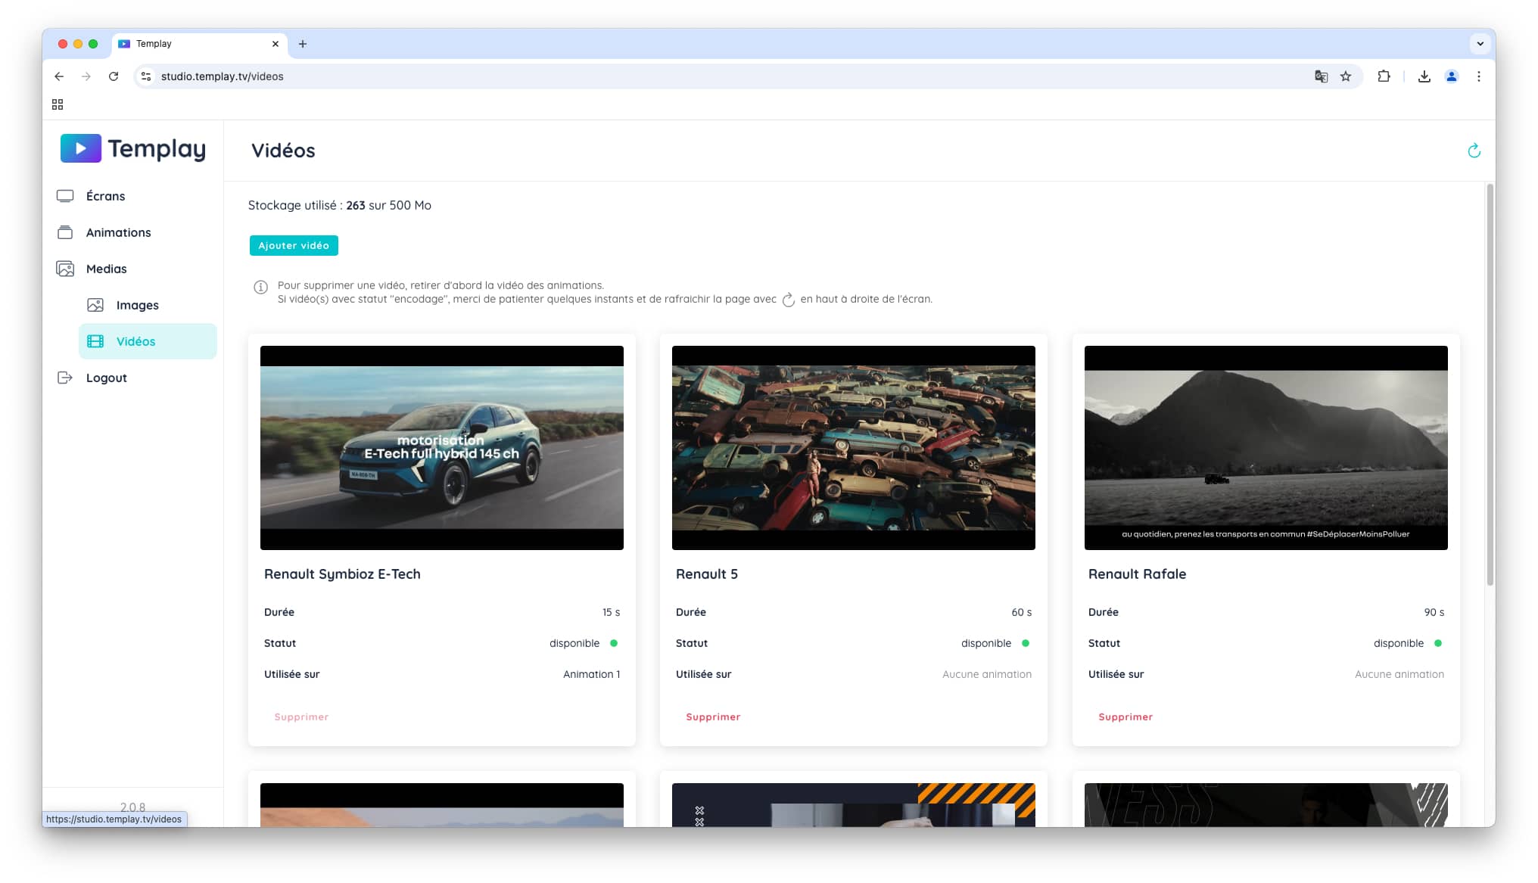Viewport: 1538px width, 883px height.
Task: Open browser downloads icon
Action: pos(1424,76)
